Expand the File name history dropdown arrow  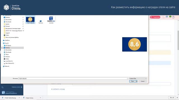tap(127, 78)
